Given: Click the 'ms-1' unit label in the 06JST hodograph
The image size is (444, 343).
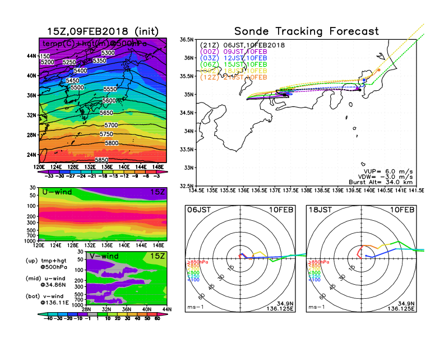Looking at the screenshot, I should 196,307.
